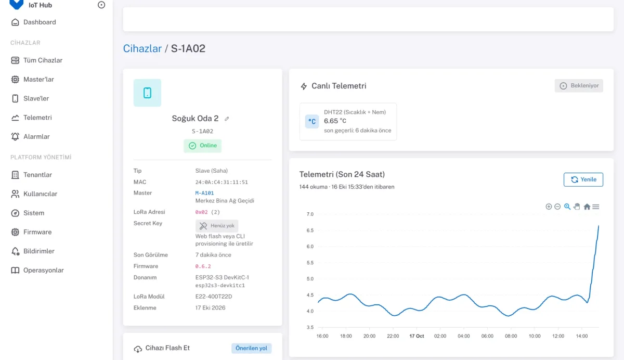624x360 pixels.
Task: Click the firmware version 0.6.2
Action: (203, 266)
